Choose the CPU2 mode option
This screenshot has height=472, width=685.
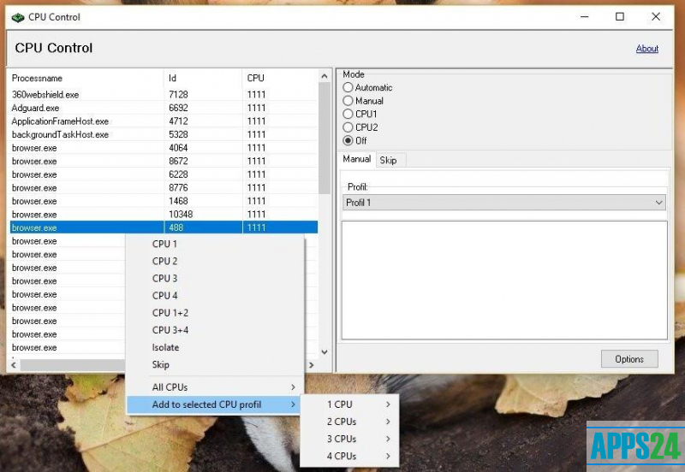click(x=348, y=127)
